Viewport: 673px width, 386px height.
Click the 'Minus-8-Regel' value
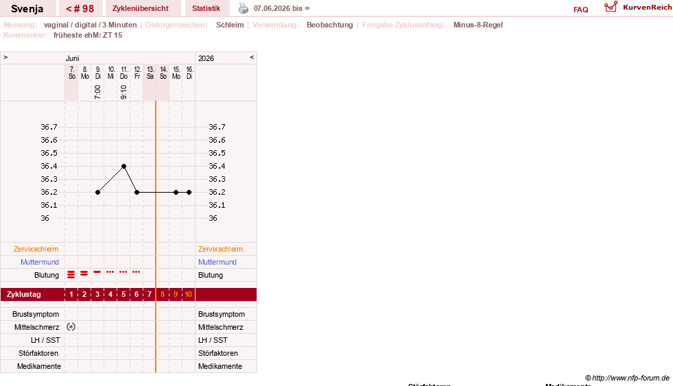point(477,25)
